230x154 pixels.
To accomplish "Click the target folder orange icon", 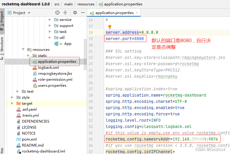I will pyautogui.click(x=19, y=103).
